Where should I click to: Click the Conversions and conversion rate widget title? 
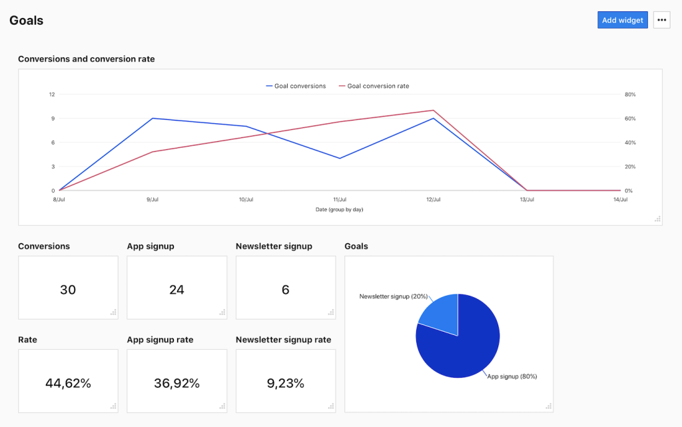[x=86, y=59]
